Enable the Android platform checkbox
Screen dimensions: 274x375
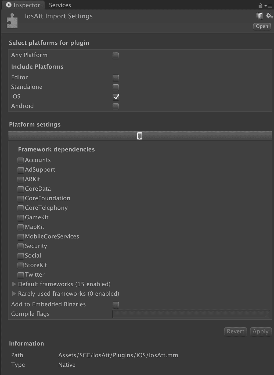[116, 106]
